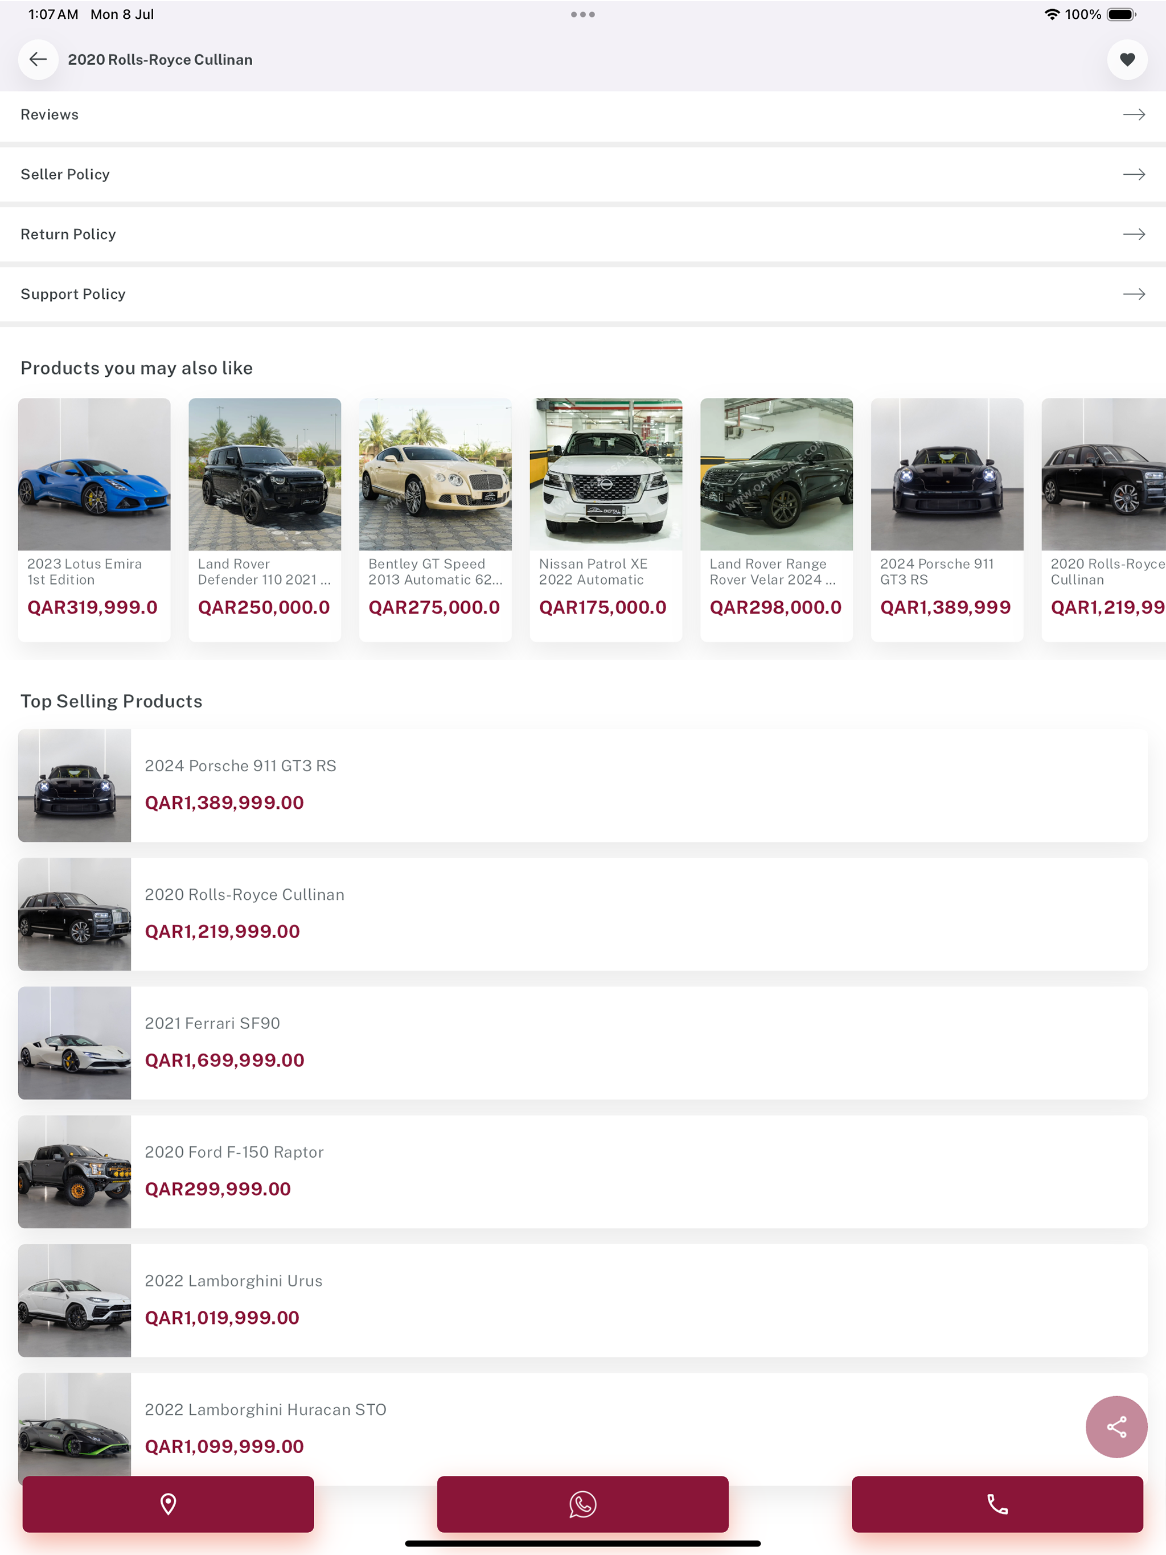The image size is (1166, 1555).
Task: Open Rolls-Royce Cullinan carousel card image
Action: [1103, 475]
